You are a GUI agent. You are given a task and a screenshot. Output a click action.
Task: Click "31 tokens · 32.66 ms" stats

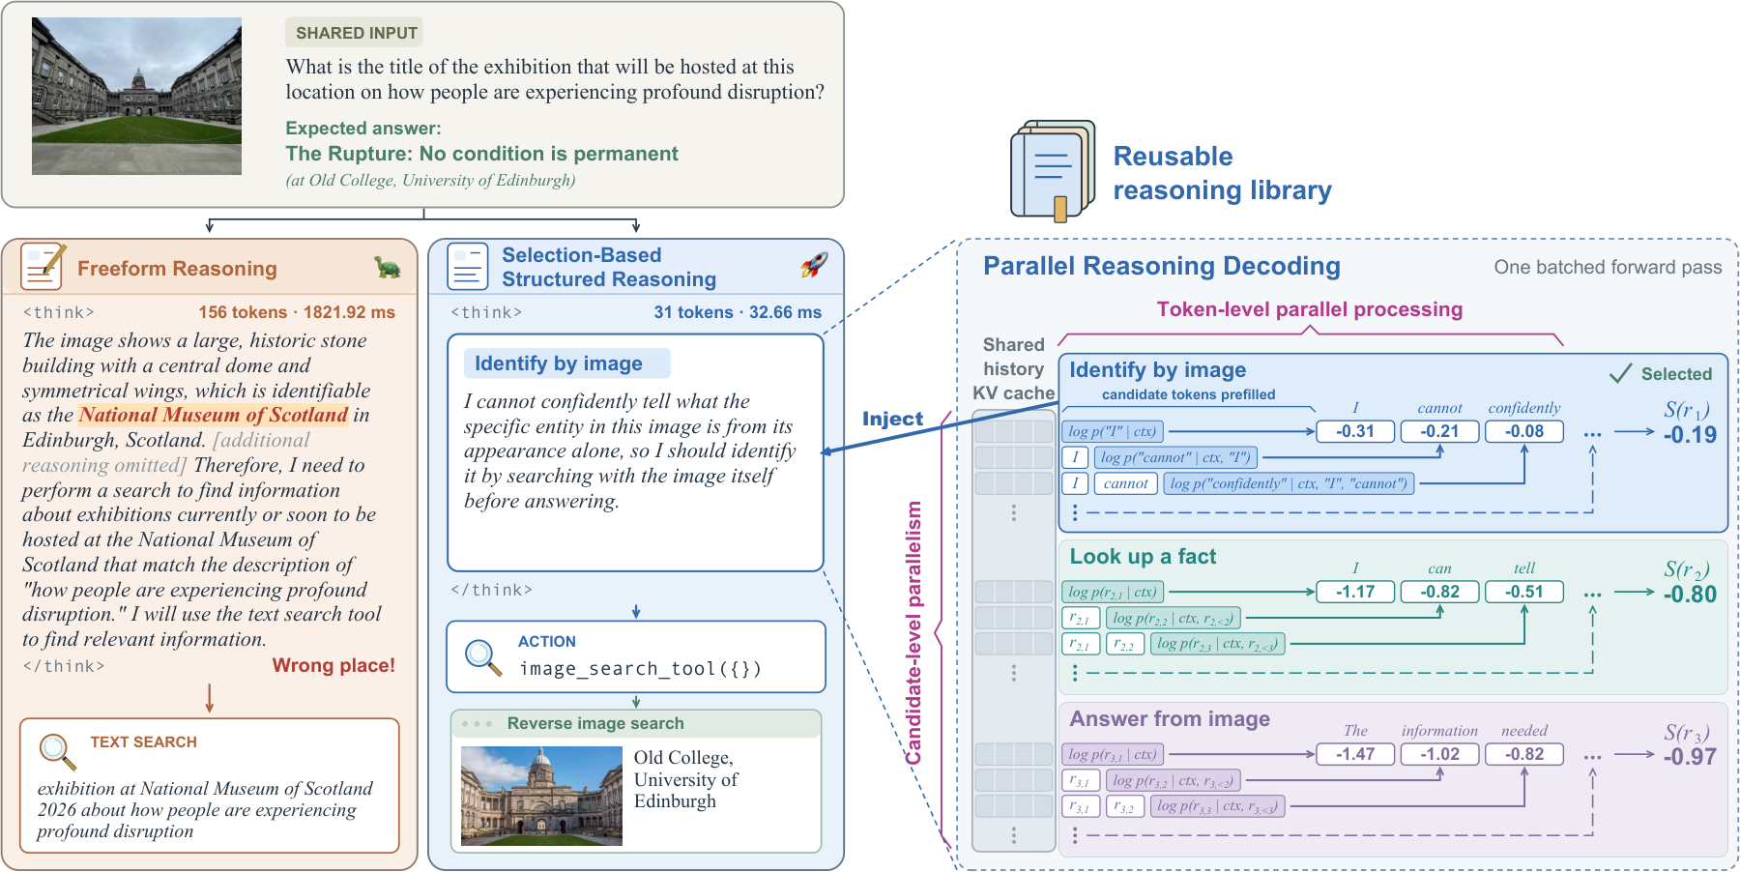pyautogui.click(x=738, y=312)
